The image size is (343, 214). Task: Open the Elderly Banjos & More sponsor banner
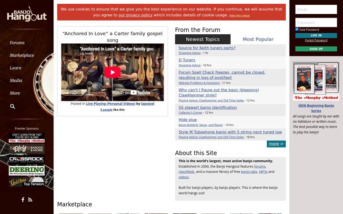27,149
